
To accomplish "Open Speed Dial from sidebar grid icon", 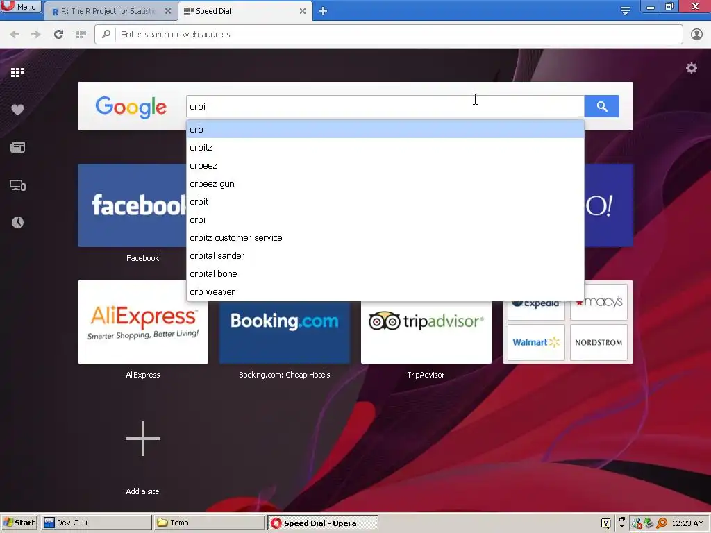I will (x=17, y=72).
